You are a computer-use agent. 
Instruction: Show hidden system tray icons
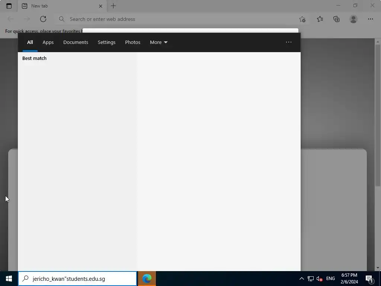[301, 279]
